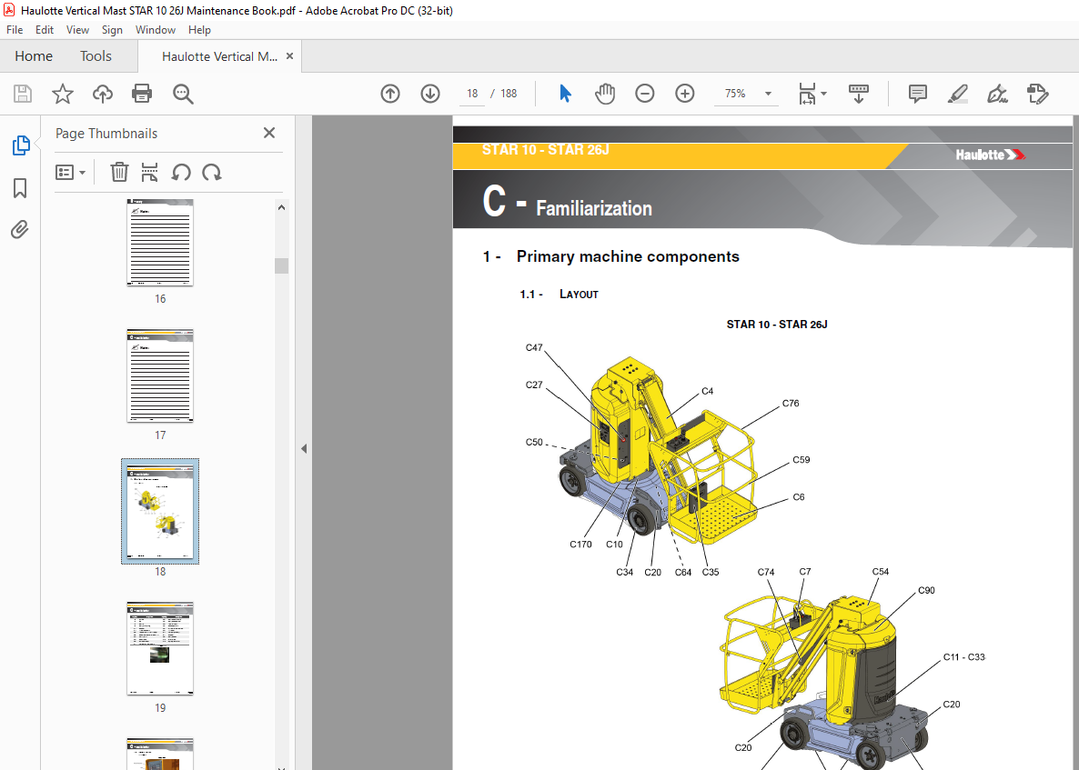This screenshot has height=770, width=1079.
Task: Select the arrow Selection tool
Action: (x=565, y=94)
